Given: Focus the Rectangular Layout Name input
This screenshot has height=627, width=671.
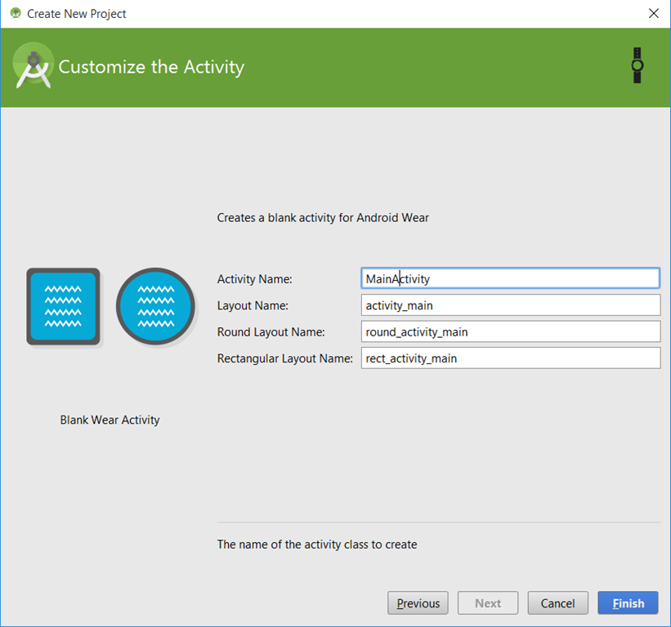Looking at the screenshot, I should click(x=510, y=358).
